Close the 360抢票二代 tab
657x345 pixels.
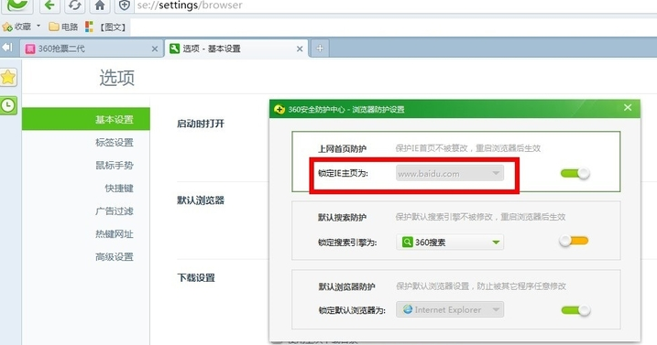coord(155,49)
